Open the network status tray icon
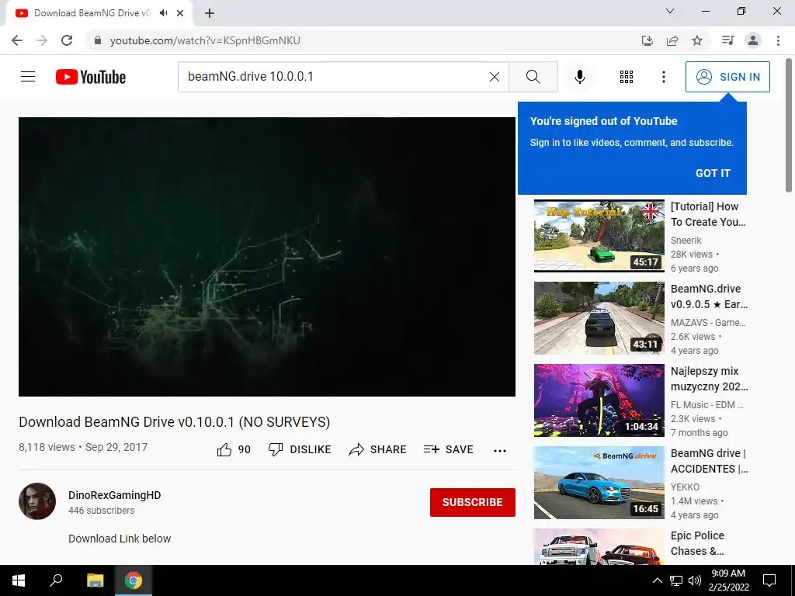This screenshot has height=596, width=795. click(x=676, y=580)
